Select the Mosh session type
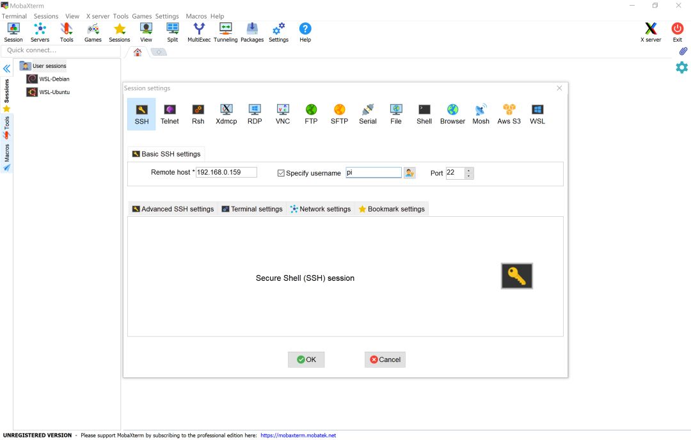 [x=481, y=114]
